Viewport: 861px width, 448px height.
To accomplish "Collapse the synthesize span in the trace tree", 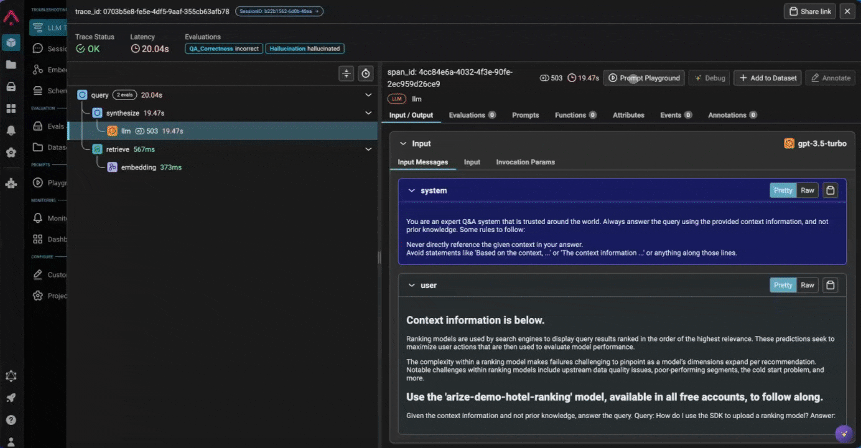I will pyautogui.click(x=368, y=113).
